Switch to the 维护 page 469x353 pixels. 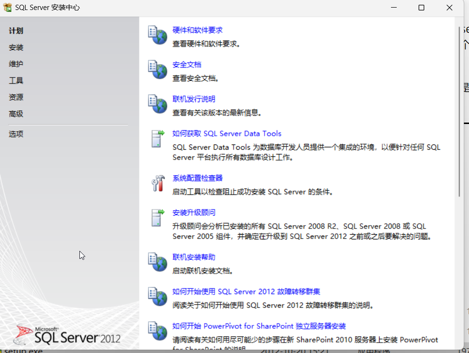(16, 64)
